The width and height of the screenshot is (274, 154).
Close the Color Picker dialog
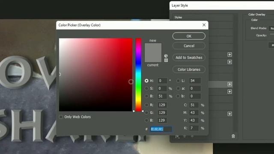tap(204, 25)
